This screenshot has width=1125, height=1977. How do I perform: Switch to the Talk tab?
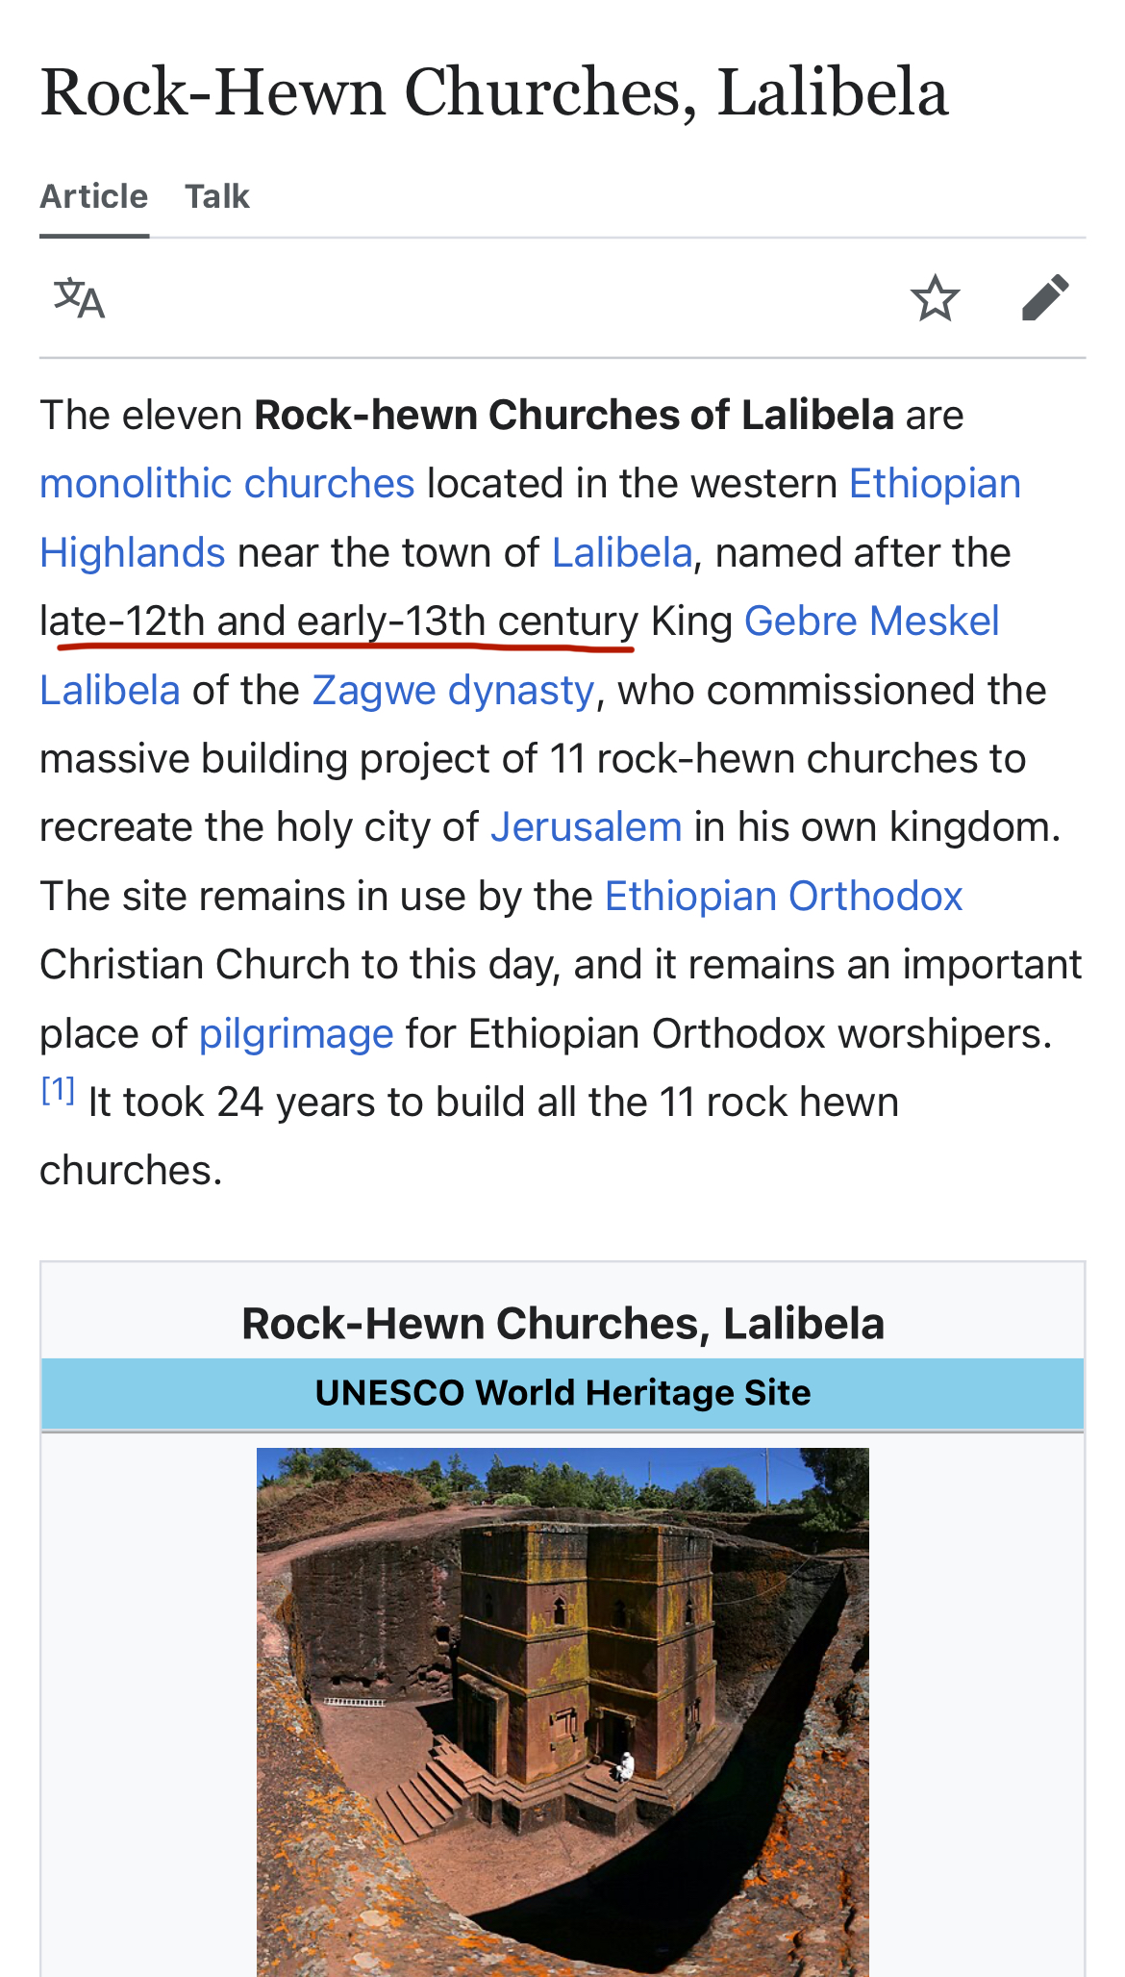(x=217, y=197)
